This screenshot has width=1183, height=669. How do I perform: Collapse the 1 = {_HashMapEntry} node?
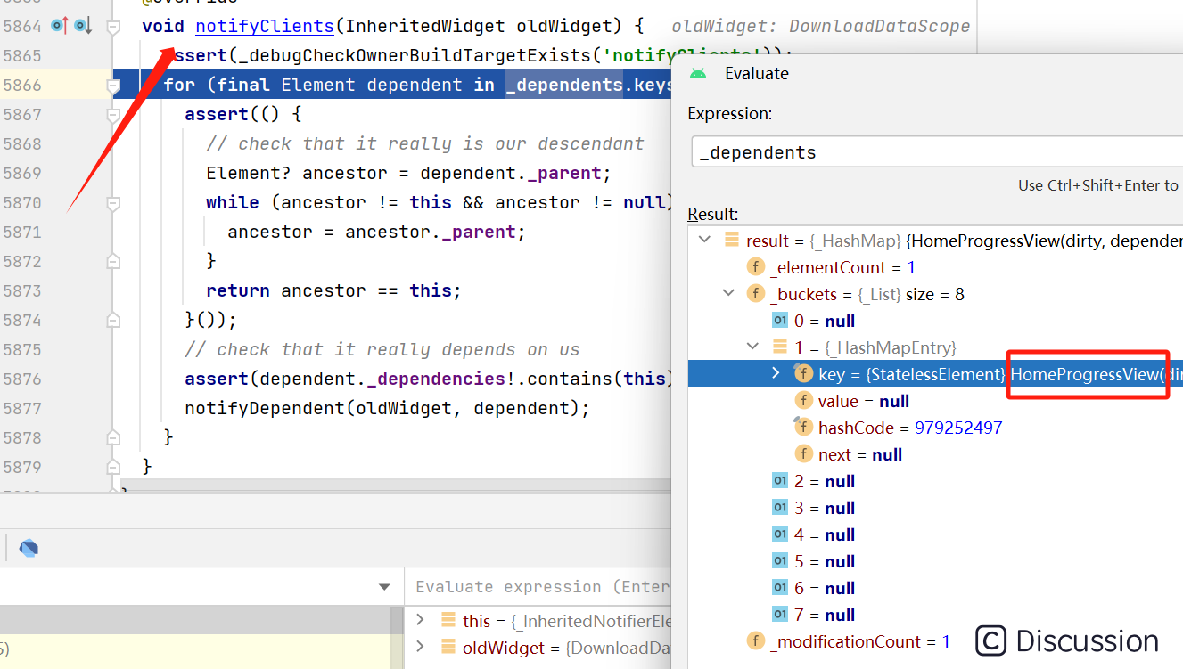[x=753, y=347]
